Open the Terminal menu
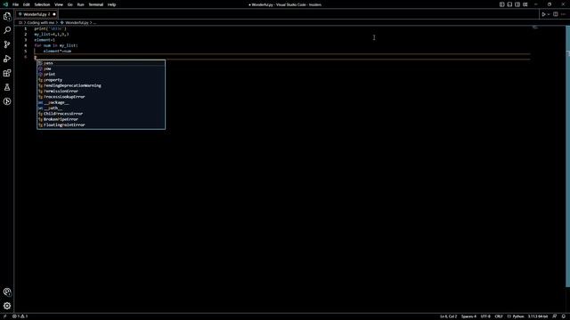570x320 pixels. point(96,4)
